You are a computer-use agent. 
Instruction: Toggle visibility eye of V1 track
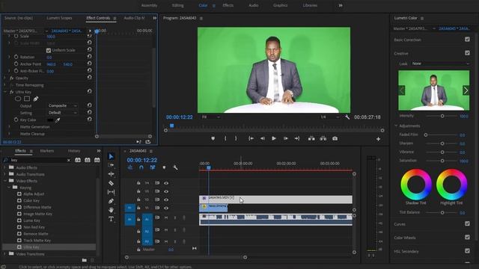(x=166, y=208)
